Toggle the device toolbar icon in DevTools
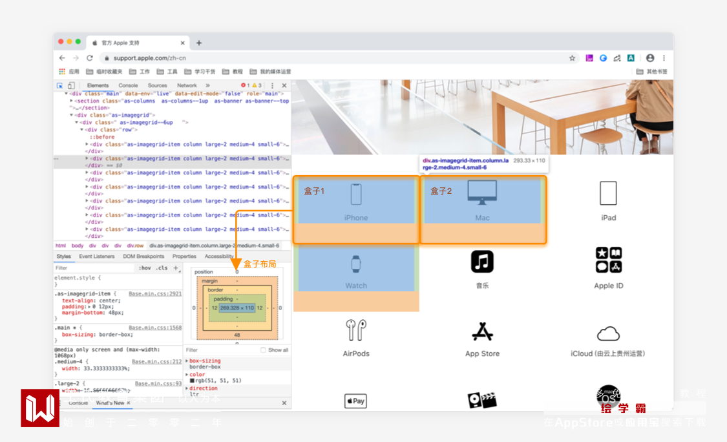Screen dimensions: 727x442 (71, 85)
